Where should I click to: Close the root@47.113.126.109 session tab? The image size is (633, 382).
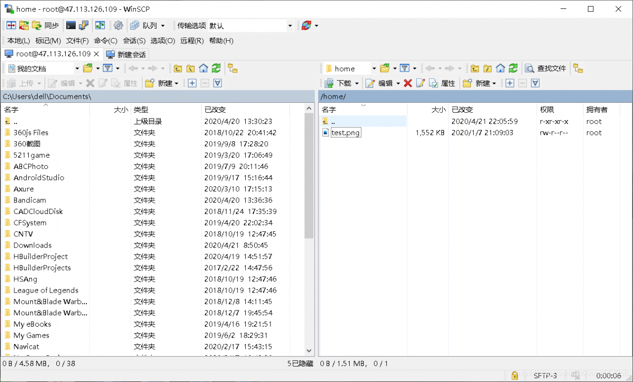96,54
